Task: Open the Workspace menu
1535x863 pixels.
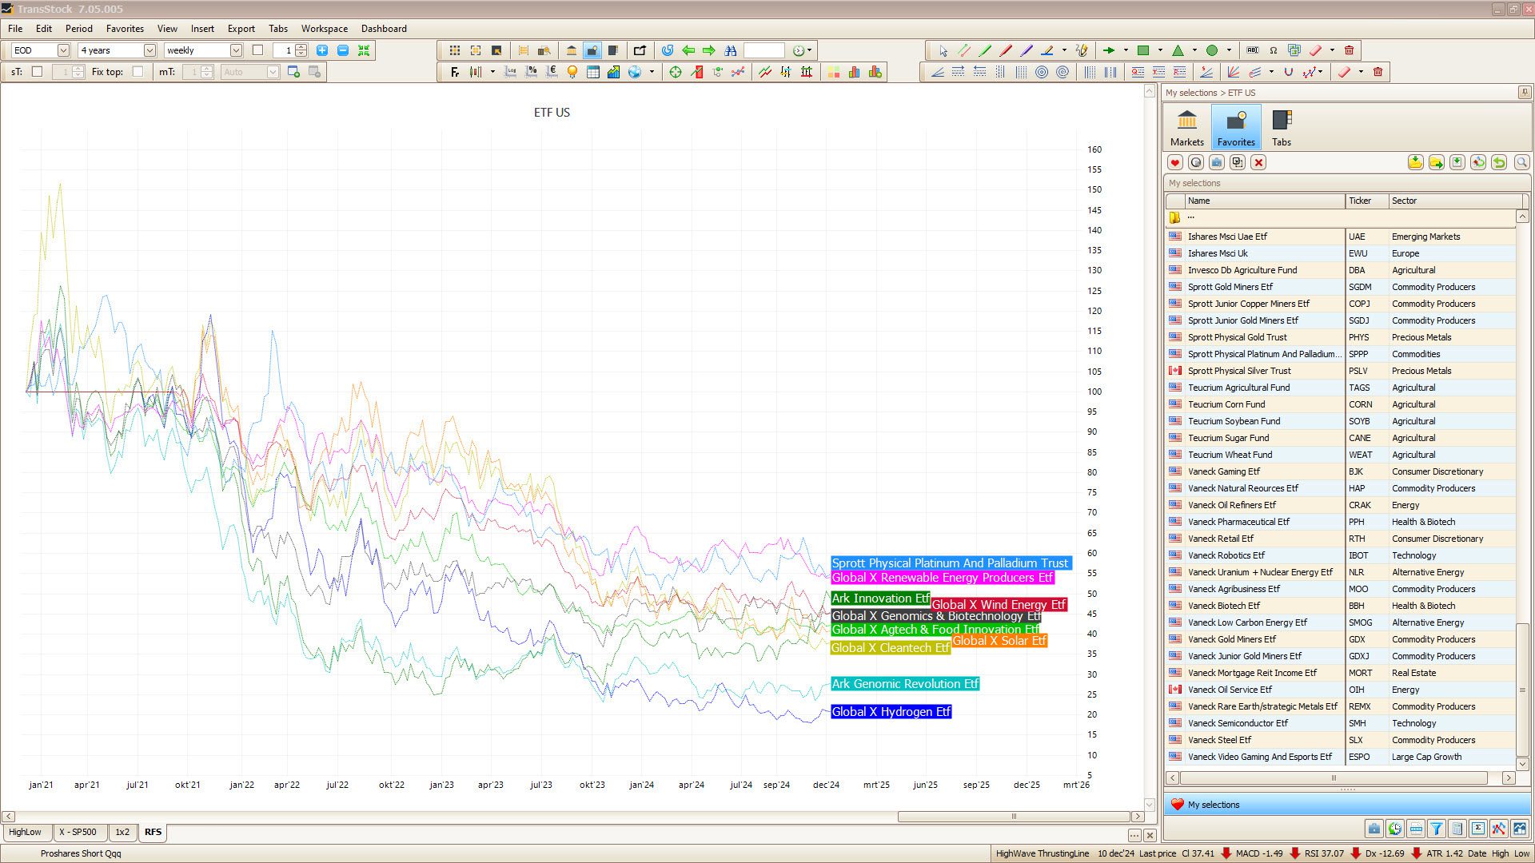Action: (324, 28)
